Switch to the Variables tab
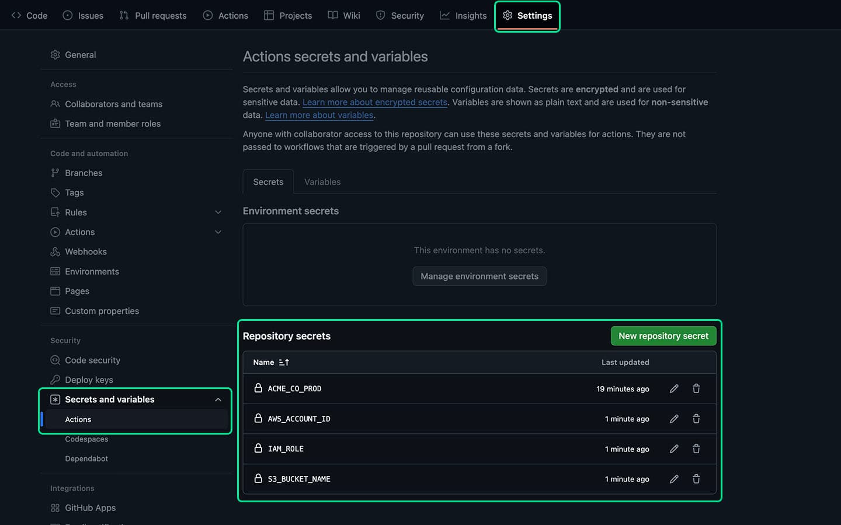The height and width of the screenshot is (525, 841). 322,181
